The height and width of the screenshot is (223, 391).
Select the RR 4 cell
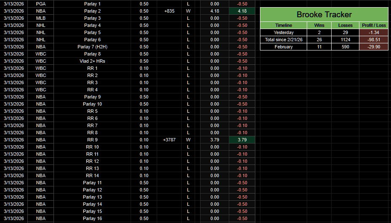pyautogui.click(x=92, y=90)
